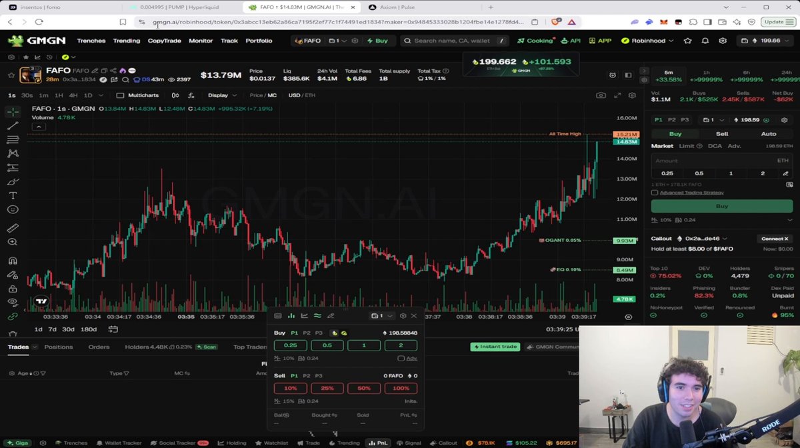Image resolution: width=800 pixels, height=448 pixels.
Task: Switch to the Sell tab in trade panel
Action: pos(721,134)
